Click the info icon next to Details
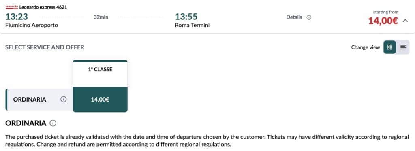Image resolution: width=415 pixels, height=151 pixels. 309,17
